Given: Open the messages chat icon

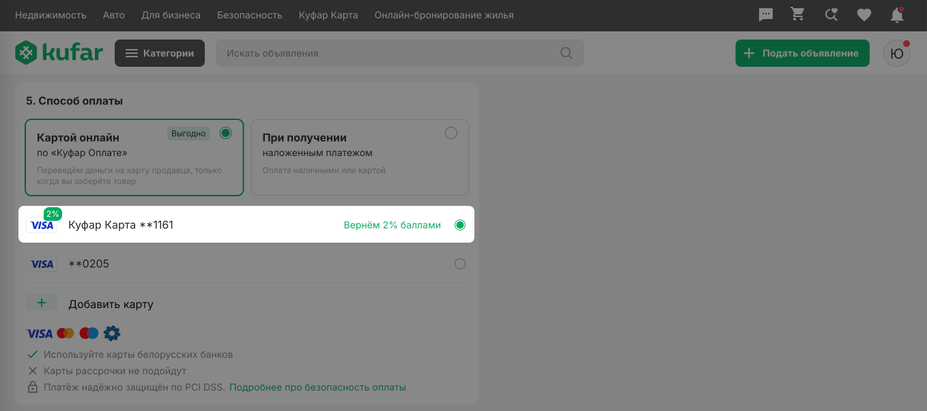Looking at the screenshot, I should pos(766,14).
